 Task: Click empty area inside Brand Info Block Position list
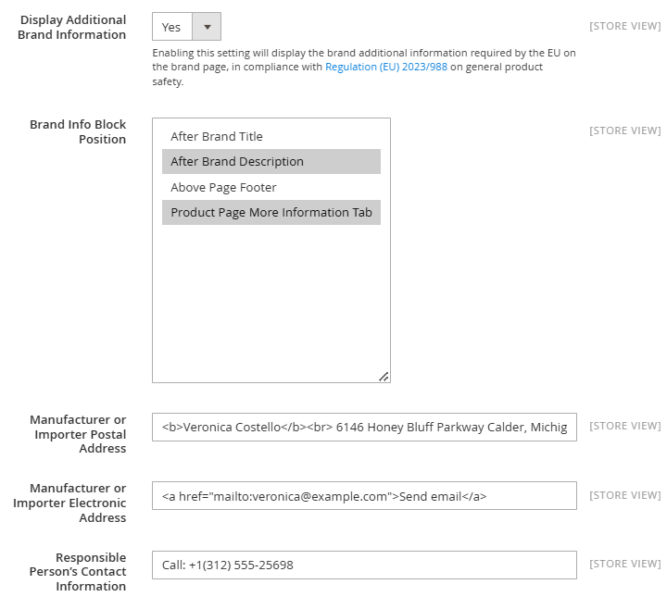(x=271, y=297)
